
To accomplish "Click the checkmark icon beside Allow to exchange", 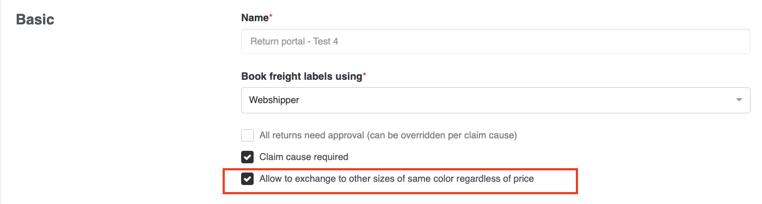I will [x=248, y=179].
